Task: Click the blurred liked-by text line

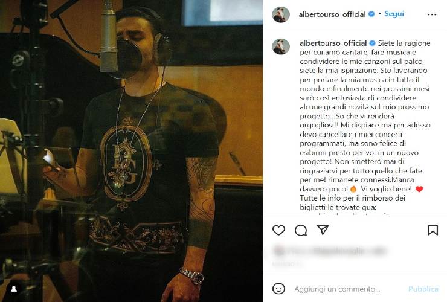Action: (329, 251)
